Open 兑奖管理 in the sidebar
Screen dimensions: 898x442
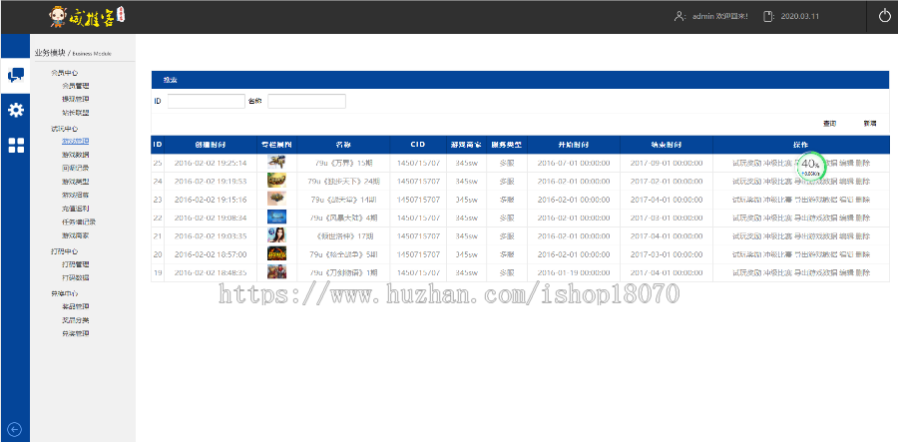pos(76,333)
